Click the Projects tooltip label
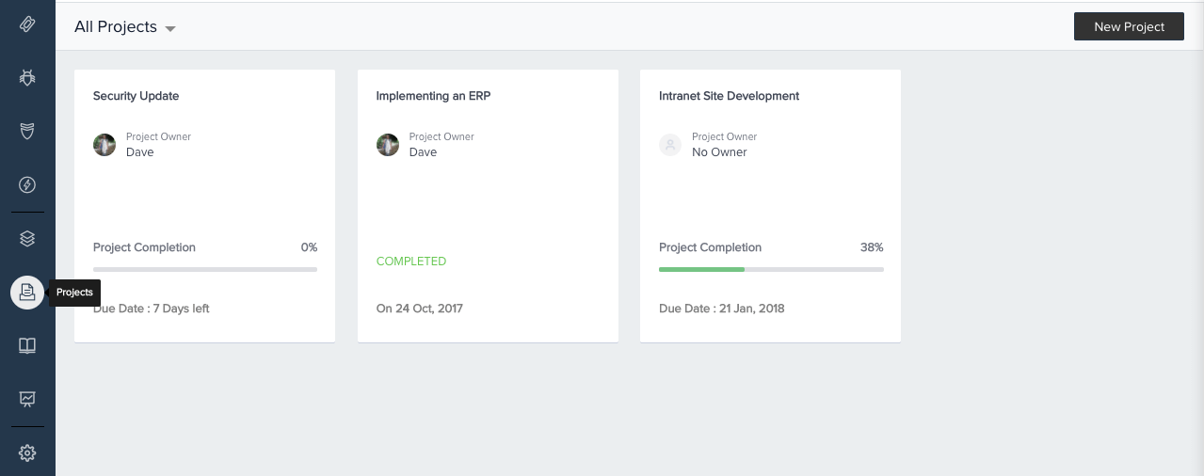1204x476 pixels. [x=74, y=293]
